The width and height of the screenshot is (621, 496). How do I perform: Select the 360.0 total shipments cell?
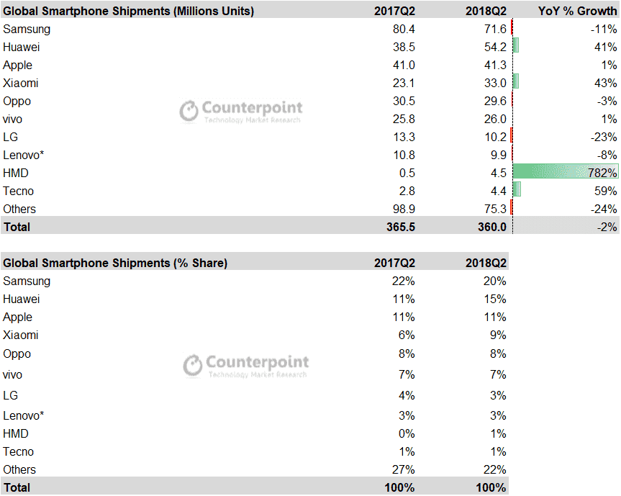point(492,227)
